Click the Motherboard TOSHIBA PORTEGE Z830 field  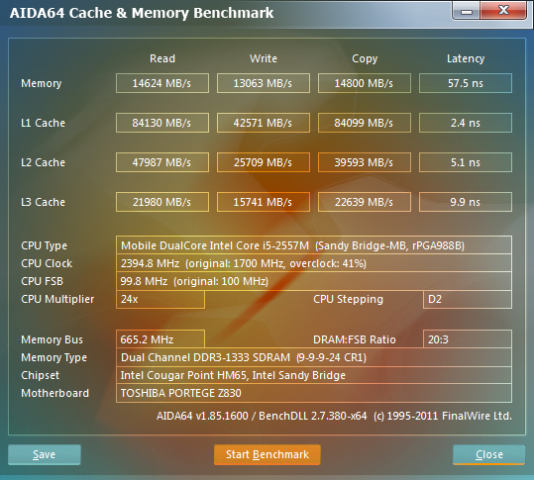[314, 393]
